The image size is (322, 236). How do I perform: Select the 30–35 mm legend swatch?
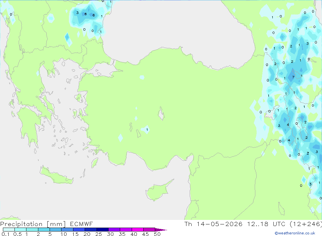point(114,230)
